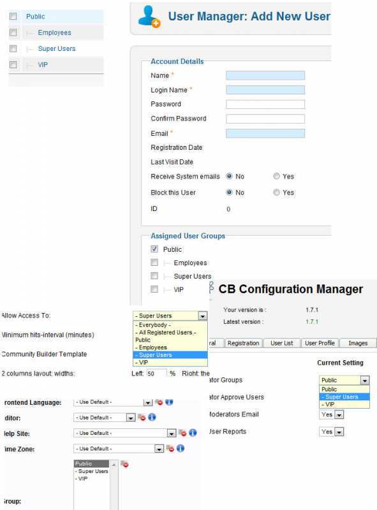Choose highlighted Super Users in Allow Access list
The height and width of the screenshot is (510, 377).
point(170,355)
